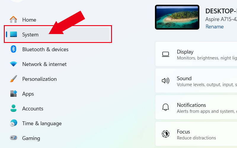Rename this PC via Rename link
237x148 pixels.
[214, 27]
